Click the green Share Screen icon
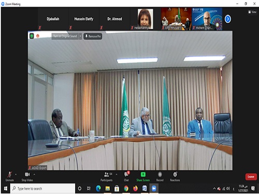259x194 pixels. pyautogui.click(x=143, y=174)
